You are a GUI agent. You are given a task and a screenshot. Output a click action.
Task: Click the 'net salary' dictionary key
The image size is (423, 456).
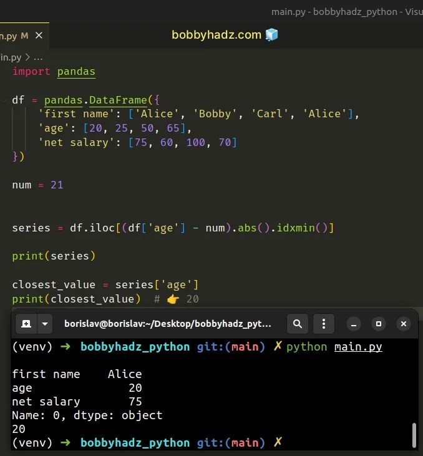click(x=77, y=142)
